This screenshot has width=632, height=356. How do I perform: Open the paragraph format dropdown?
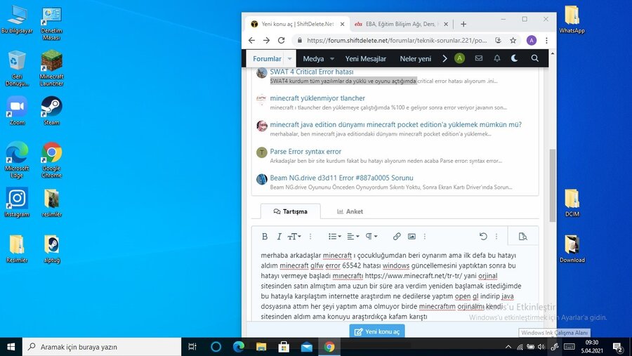coord(371,237)
